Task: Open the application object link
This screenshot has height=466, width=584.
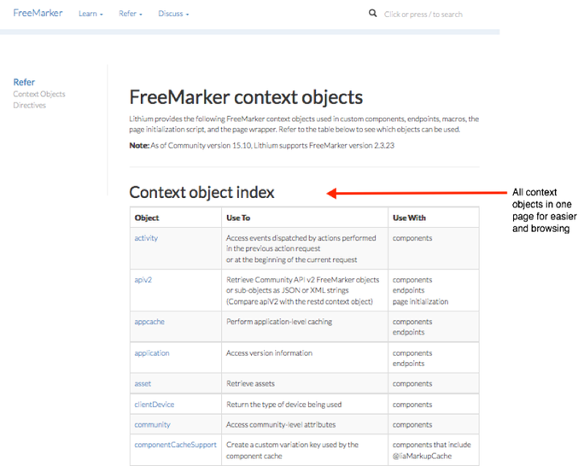Action: 152,352
